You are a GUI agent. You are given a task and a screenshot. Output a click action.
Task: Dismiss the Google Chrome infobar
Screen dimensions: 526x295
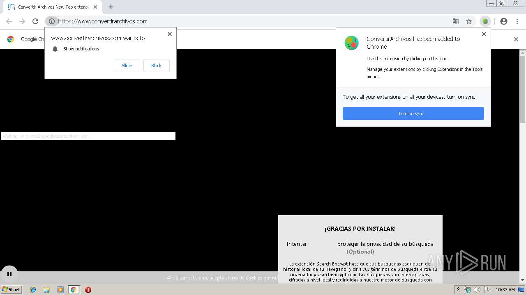(516, 39)
